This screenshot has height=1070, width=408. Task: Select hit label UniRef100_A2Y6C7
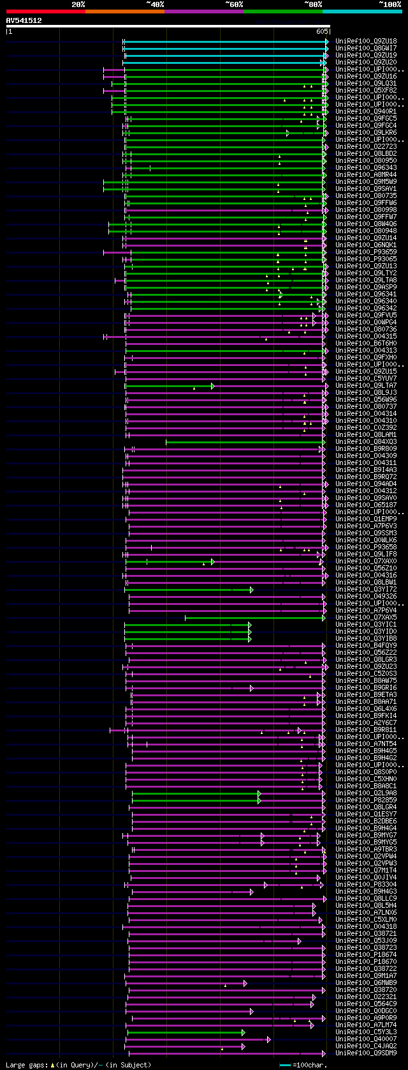tap(366, 722)
